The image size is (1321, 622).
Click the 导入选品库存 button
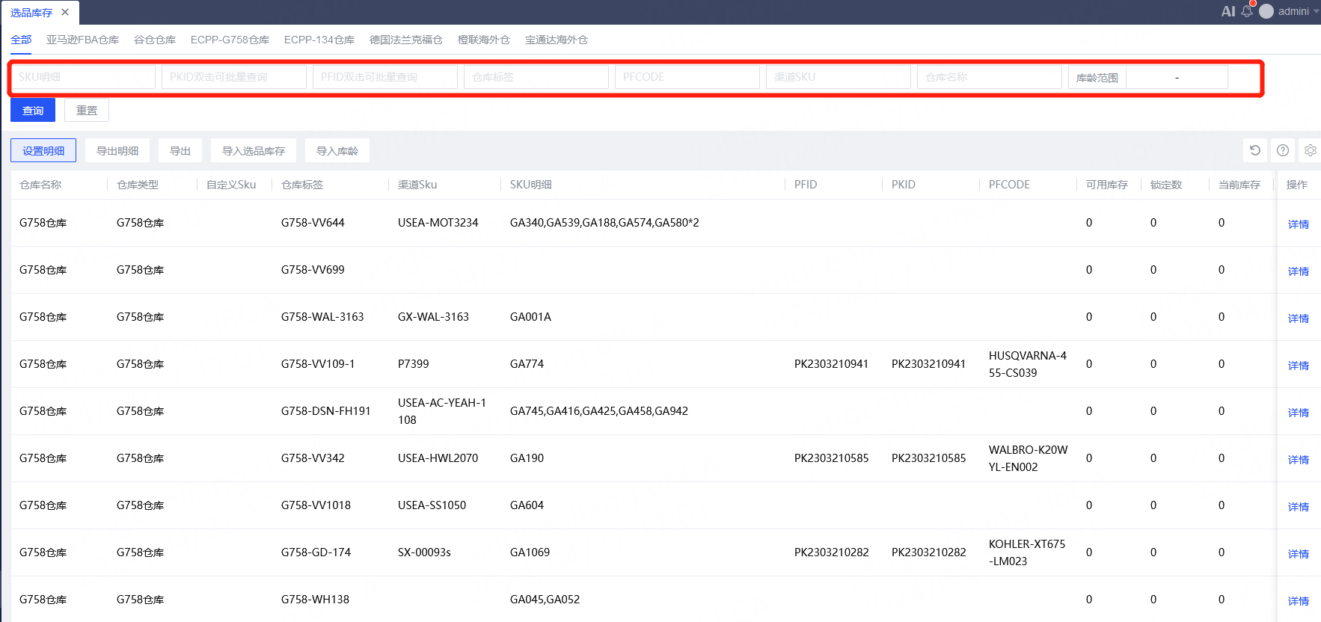click(254, 151)
